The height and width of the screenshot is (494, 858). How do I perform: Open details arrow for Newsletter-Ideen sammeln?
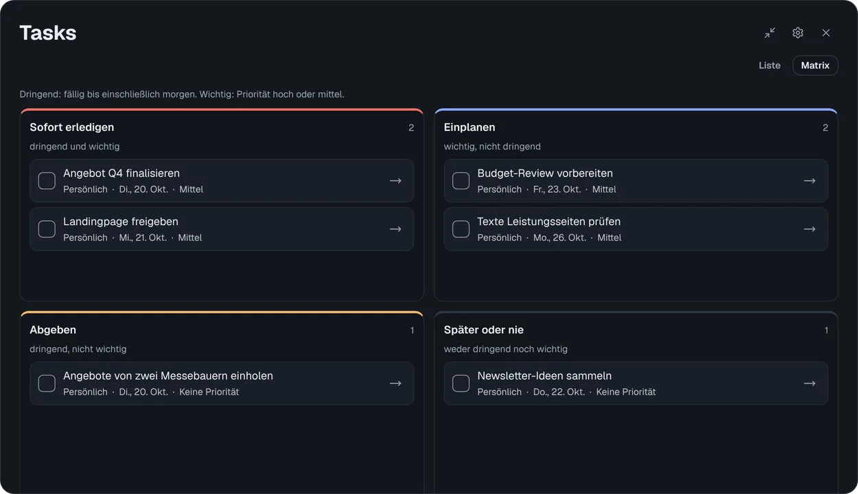pyautogui.click(x=810, y=384)
